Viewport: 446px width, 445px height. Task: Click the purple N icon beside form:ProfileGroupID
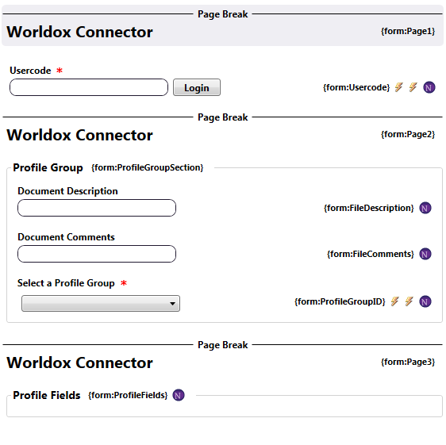(425, 301)
